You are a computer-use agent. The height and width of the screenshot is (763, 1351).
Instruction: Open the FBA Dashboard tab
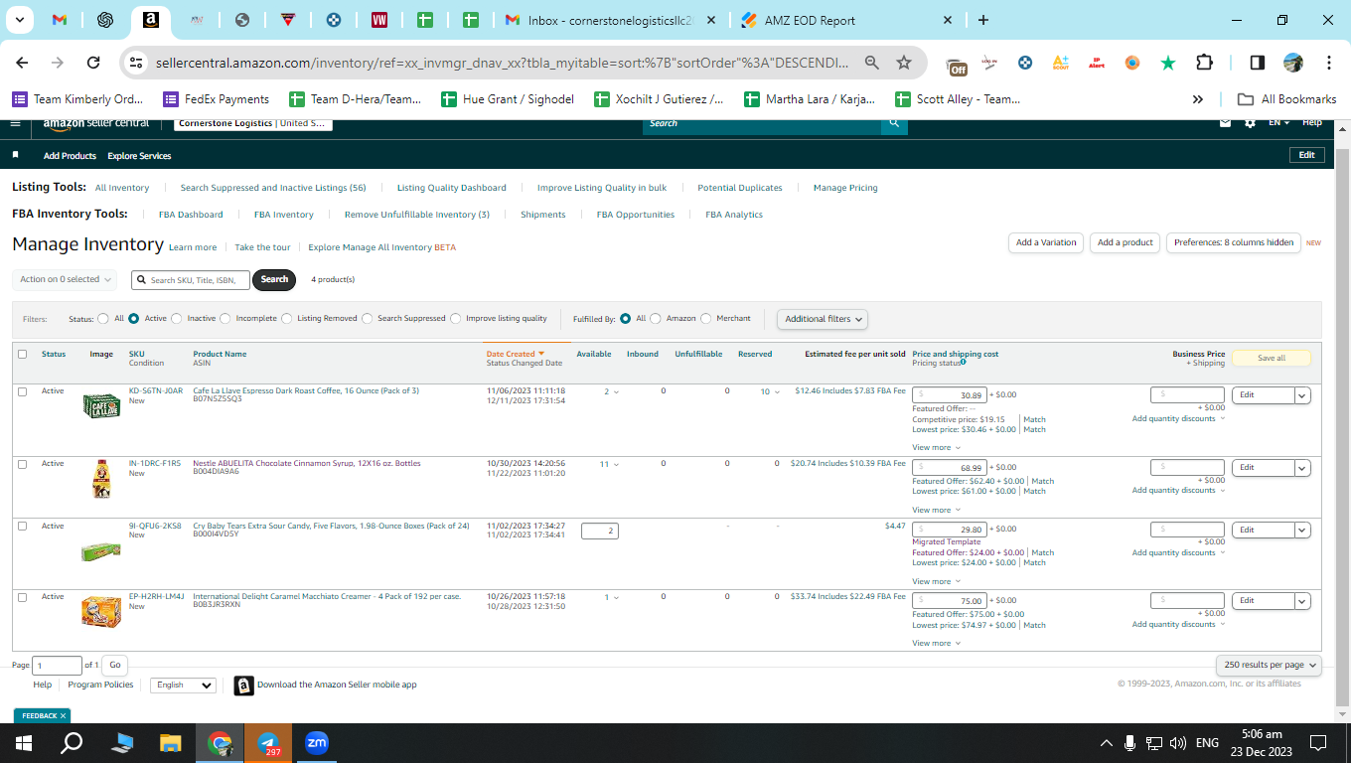click(x=191, y=215)
